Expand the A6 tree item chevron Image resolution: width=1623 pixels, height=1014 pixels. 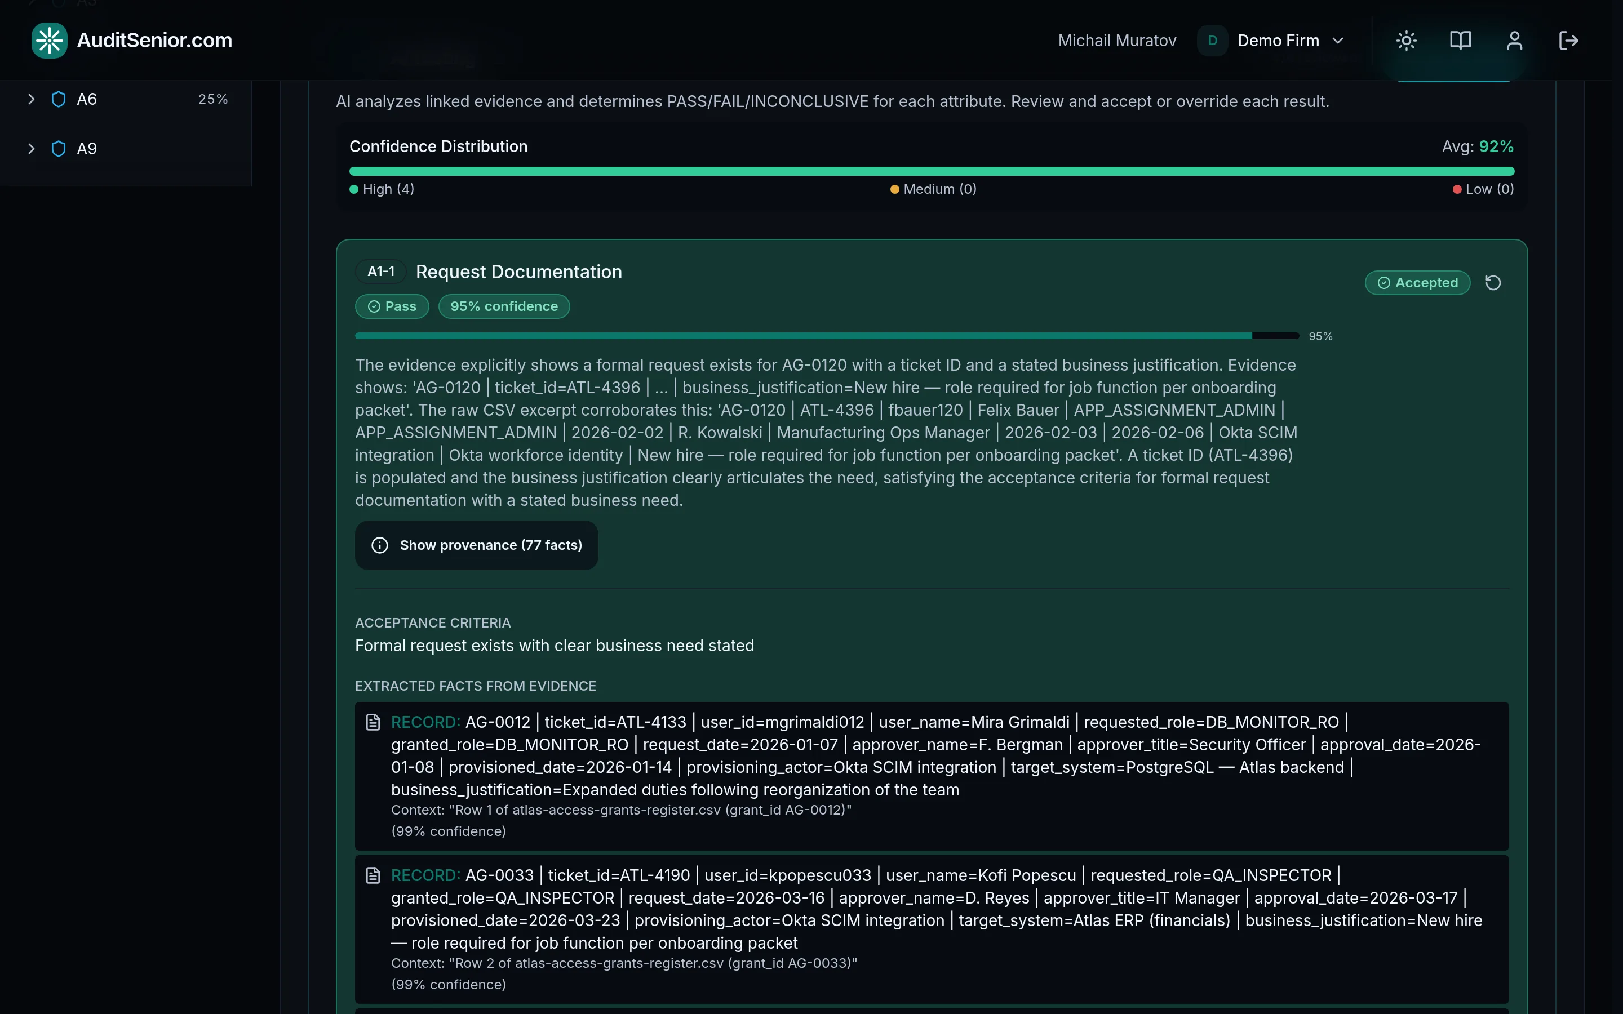click(x=31, y=99)
